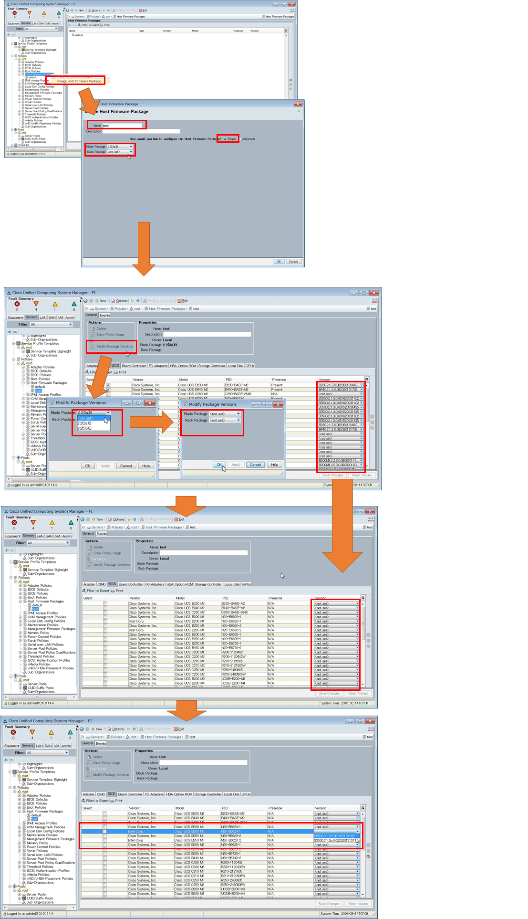Open Blade Package dropdown in the right Modify Package Versions dialog
Viewport: 528px width, 919px height.
[225, 414]
